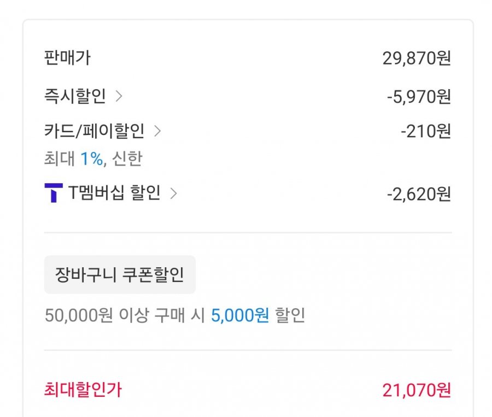
Task: Open the T멤버십 할인 label
Action: tap(114, 193)
